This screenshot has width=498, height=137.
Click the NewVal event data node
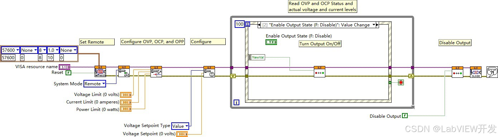click(x=257, y=57)
